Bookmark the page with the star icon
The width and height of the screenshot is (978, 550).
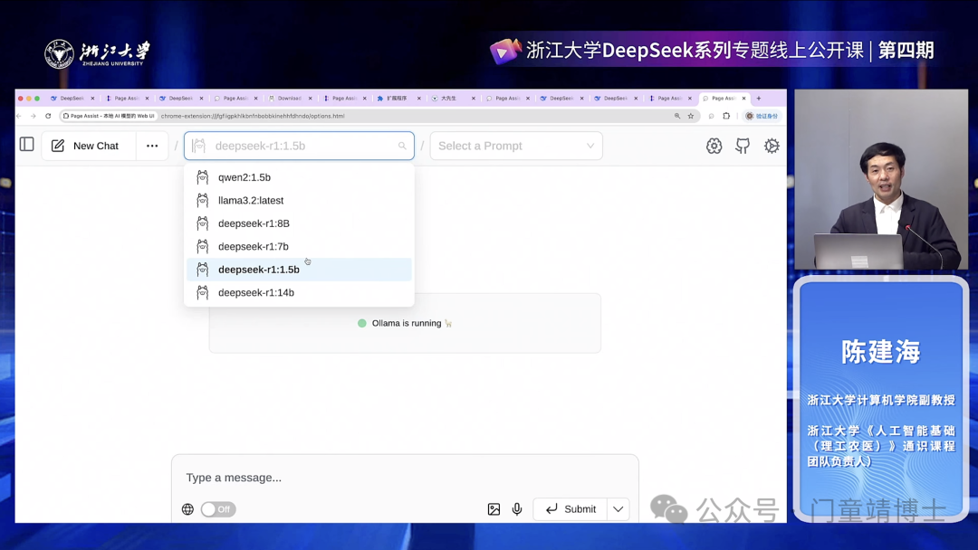(690, 116)
